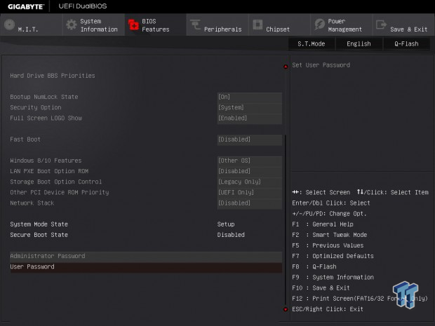The width and height of the screenshot is (435, 326).
Task: Click the F9 System Information hint
Action: pos(333,277)
